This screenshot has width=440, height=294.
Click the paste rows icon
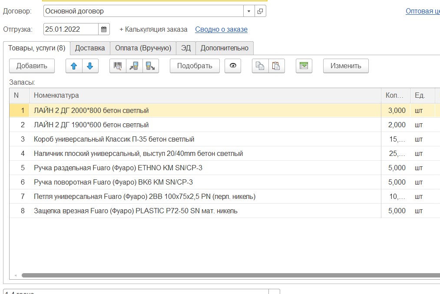click(276, 66)
